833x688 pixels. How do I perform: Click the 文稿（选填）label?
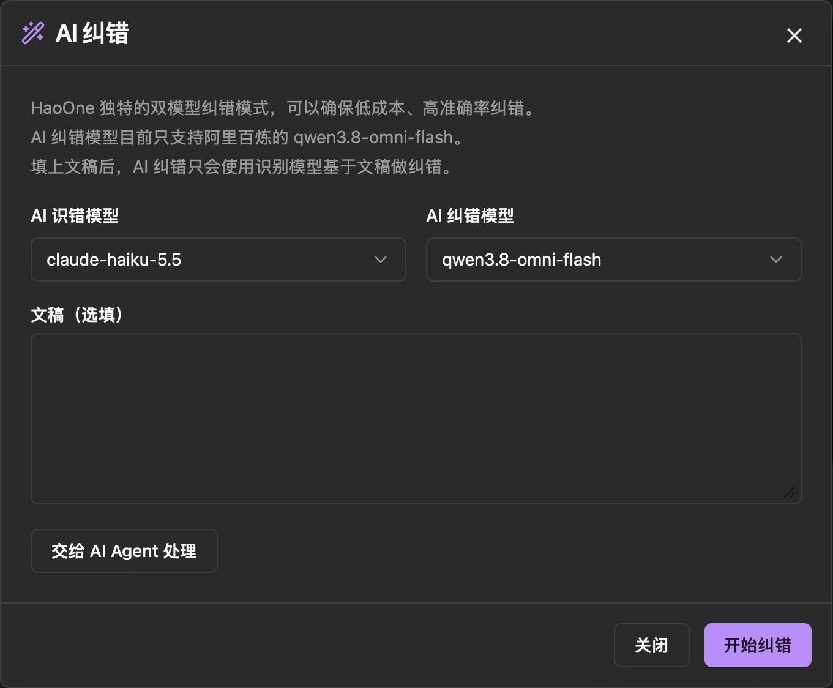click(x=78, y=315)
